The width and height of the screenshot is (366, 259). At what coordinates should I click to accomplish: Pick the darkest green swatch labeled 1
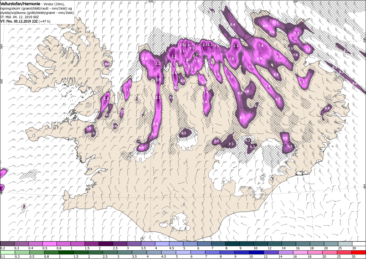[66, 253]
